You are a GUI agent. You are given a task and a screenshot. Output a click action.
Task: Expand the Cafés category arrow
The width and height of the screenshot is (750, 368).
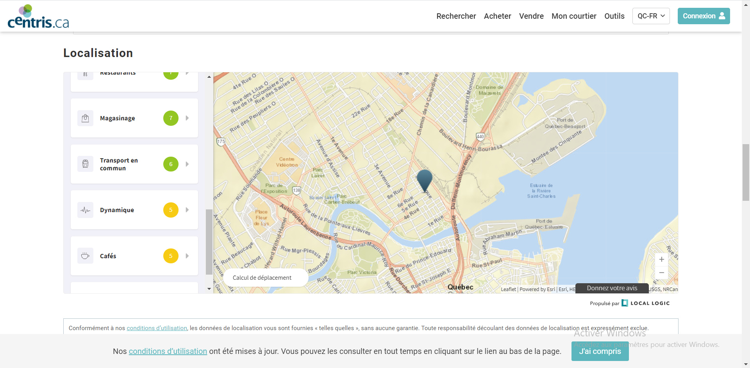tap(187, 256)
